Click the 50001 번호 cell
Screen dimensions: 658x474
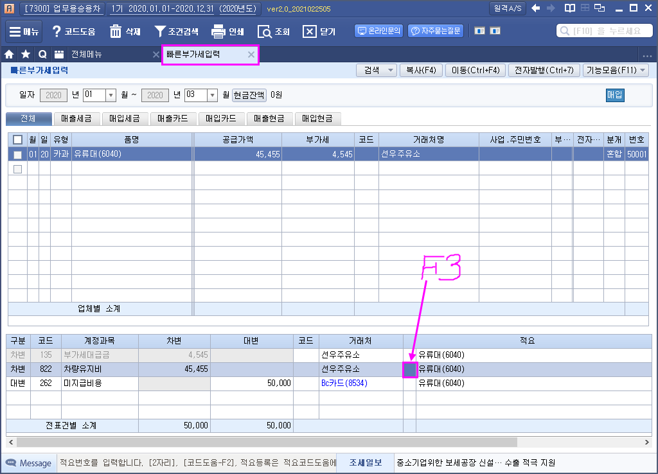[637, 154]
